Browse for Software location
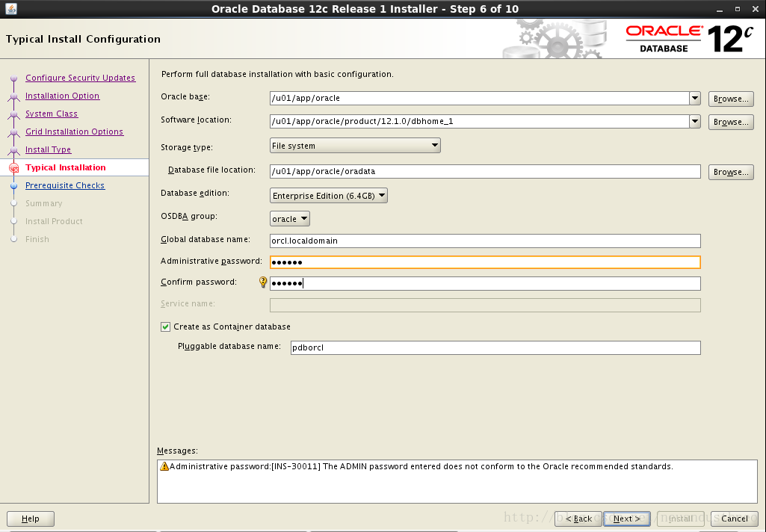 coord(731,122)
